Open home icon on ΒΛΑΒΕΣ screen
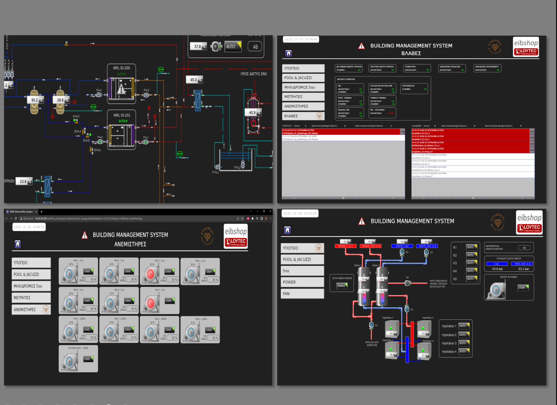The width and height of the screenshot is (557, 405). (x=289, y=53)
